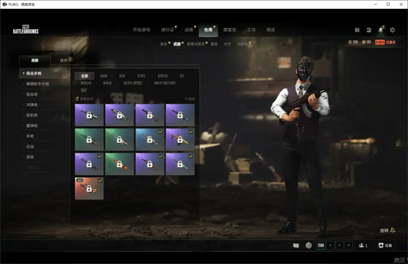Select the first skin thumbnail in the grid
The image size is (408, 264).
pos(89,115)
